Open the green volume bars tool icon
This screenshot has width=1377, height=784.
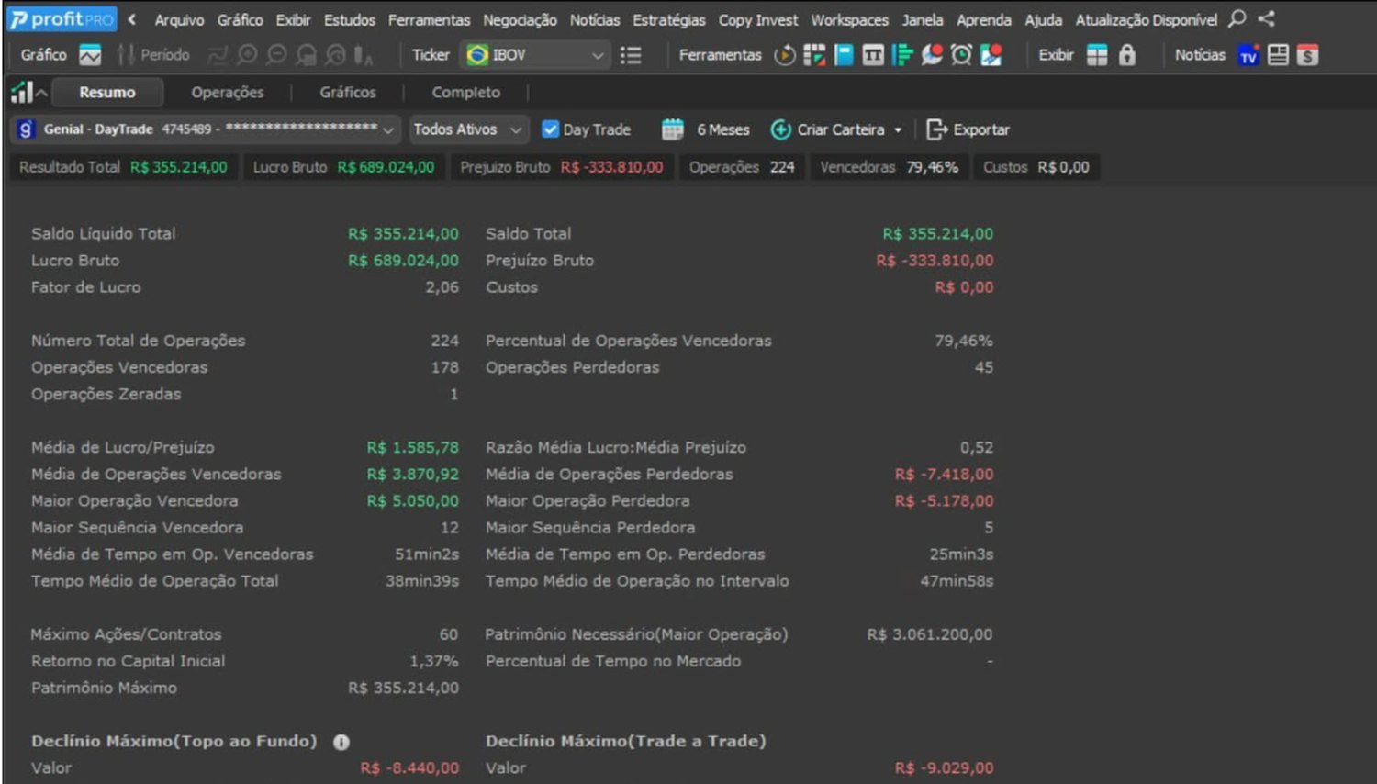[902, 55]
